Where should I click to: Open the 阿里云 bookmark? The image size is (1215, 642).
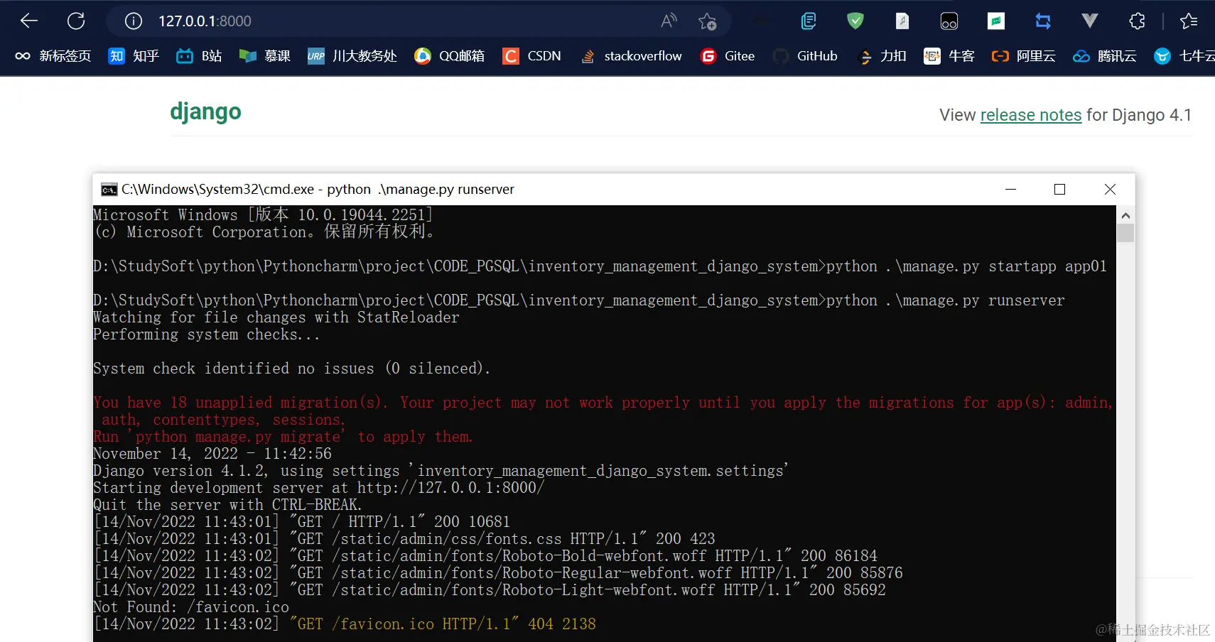(1024, 56)
